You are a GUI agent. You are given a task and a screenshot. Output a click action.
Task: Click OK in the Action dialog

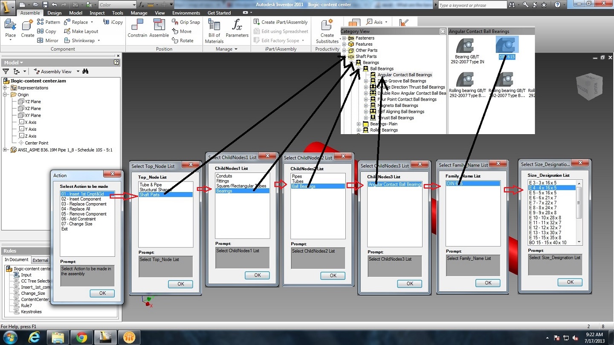102,293
